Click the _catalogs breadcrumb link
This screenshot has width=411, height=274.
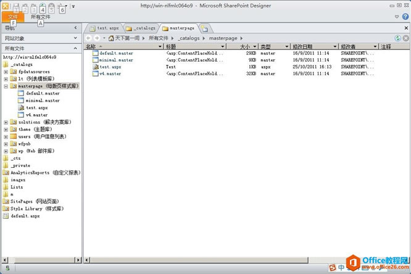pyautogui.click(x=189, y=38)
